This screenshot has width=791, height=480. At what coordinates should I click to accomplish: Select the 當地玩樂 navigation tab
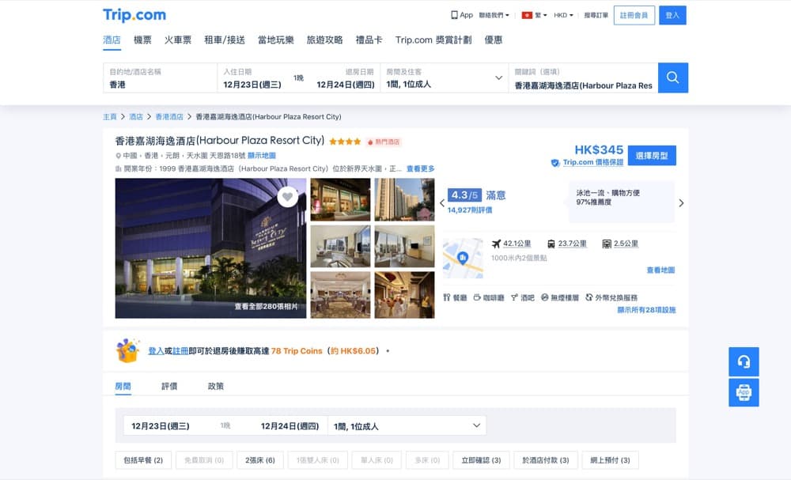click(x=275, y=40)
